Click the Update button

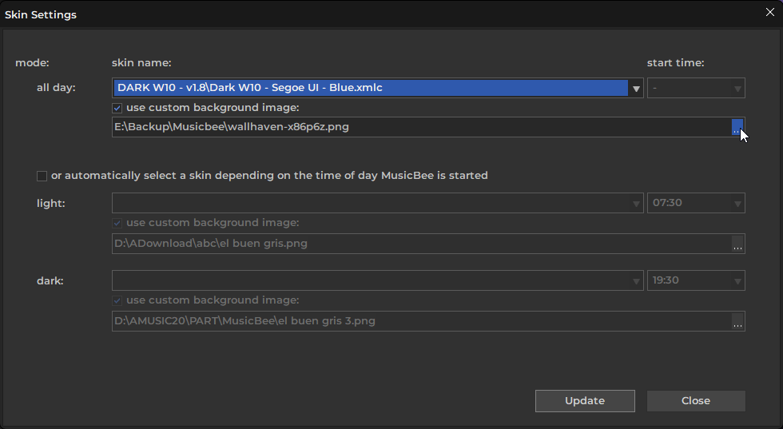585,401
